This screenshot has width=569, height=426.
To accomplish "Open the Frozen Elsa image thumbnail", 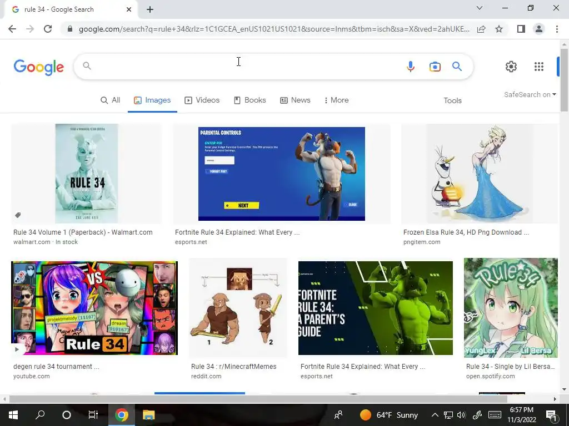I will pyautogui.click(x=480, y=174).
